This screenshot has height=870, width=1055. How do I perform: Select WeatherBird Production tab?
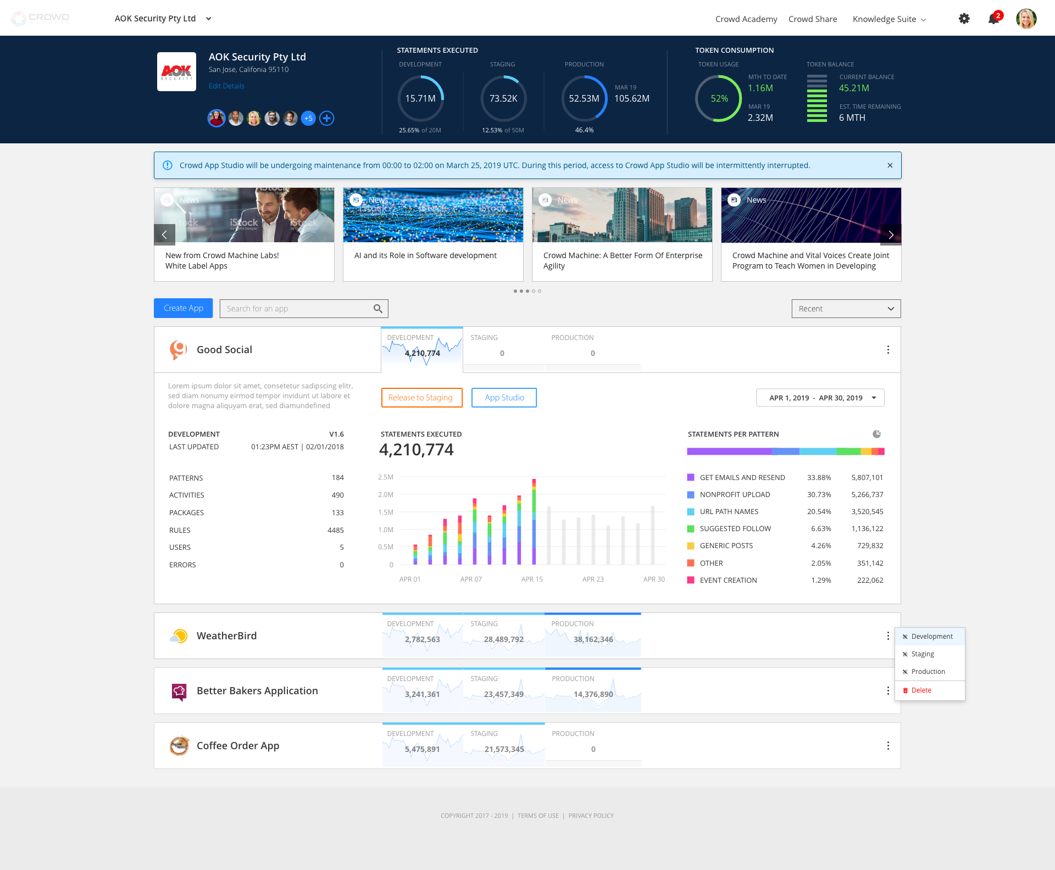point(593,635)
